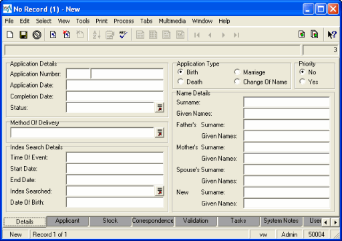Open the Process menu
The width and height of the screenshot is (342, 241).
pos(124,21)
